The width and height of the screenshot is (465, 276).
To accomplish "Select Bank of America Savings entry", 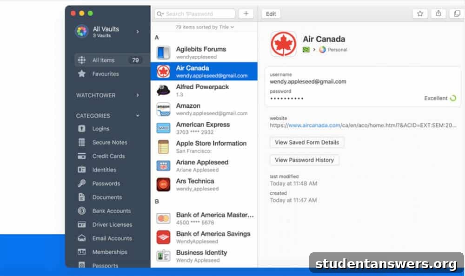I will (x=204, y=237).
